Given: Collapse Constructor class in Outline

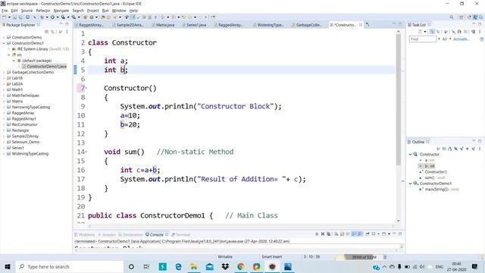Looking at the screenshot, I should (411, 154).
